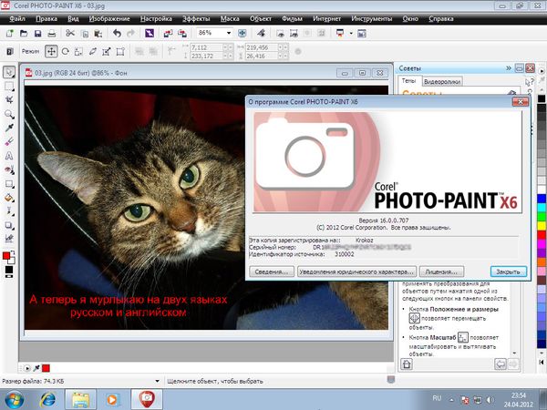Click the Закрыть button in the dialog
This screenshot has height=410, width=547.
(506, 271)
